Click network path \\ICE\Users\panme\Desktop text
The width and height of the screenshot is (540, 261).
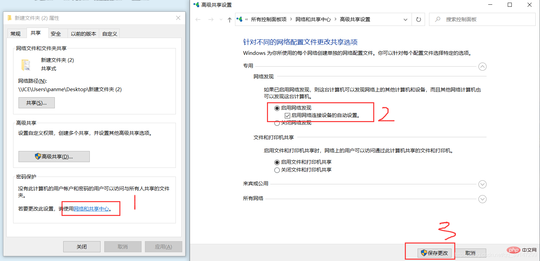click(70, 89)
